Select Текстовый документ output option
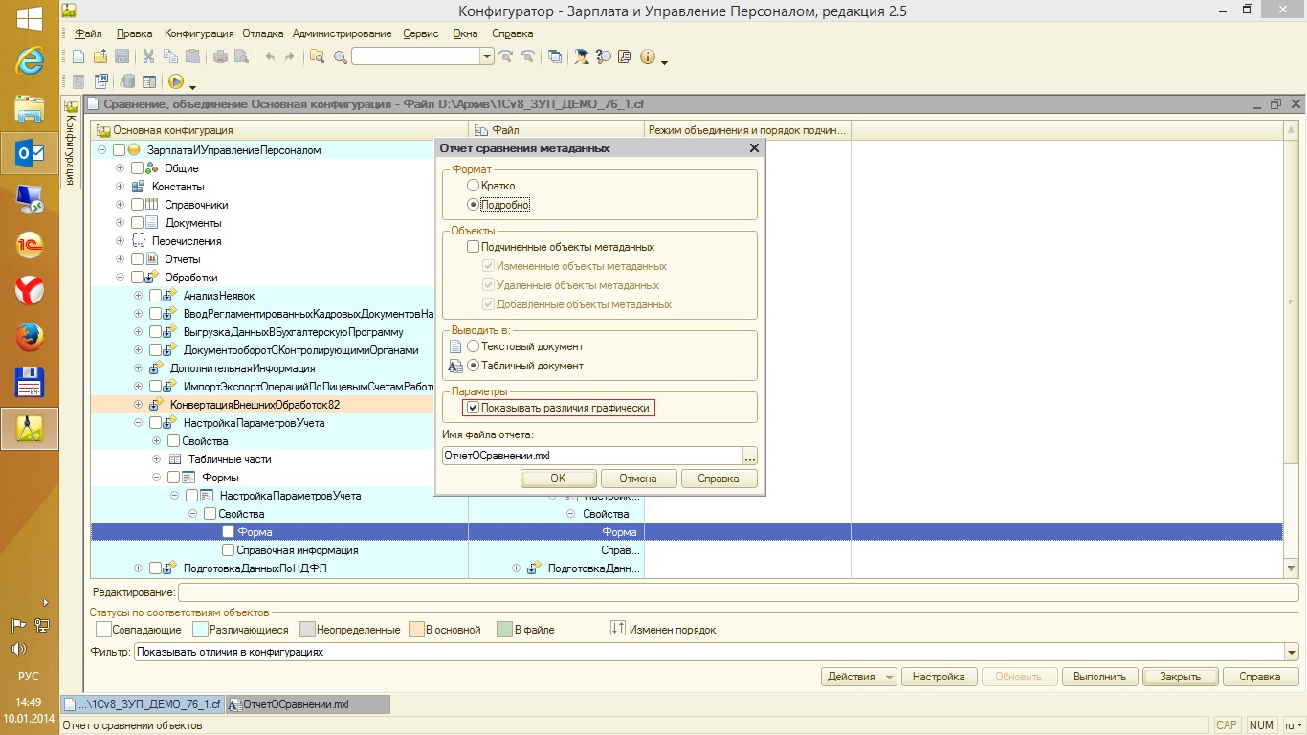 click(x=473, y=346)
